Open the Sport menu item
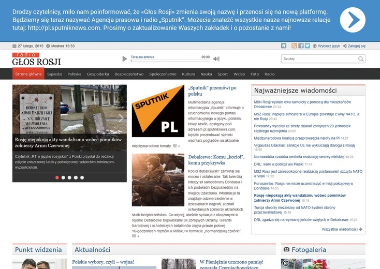This screenshot has height=269, width=380. click(x=223, y=74)
